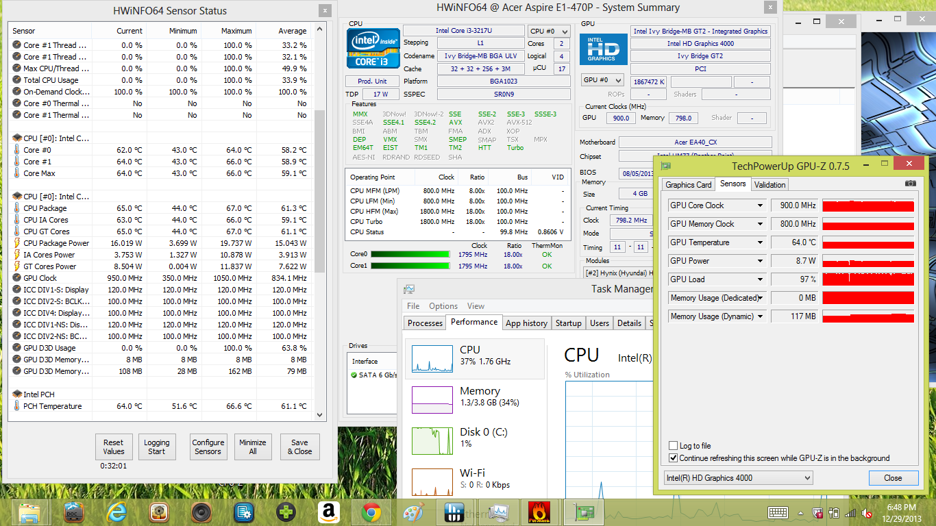Click the Reset Values button
The height and width of the screenshot is (526, 936).
(114, 447)
